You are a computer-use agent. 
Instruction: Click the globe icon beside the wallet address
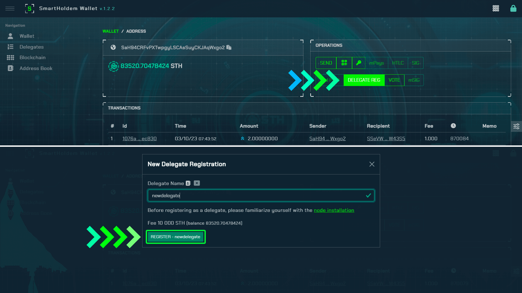pyautogui.click(x=113, y=47)
